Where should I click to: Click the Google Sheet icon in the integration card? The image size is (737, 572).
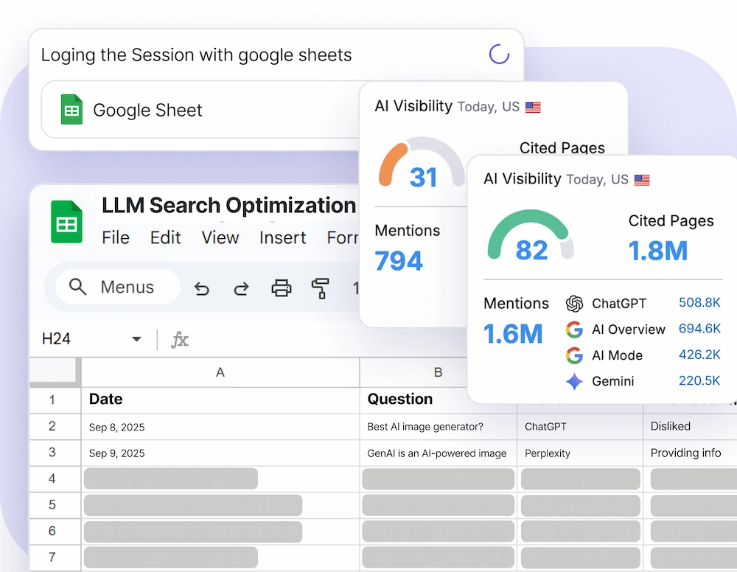71,110
